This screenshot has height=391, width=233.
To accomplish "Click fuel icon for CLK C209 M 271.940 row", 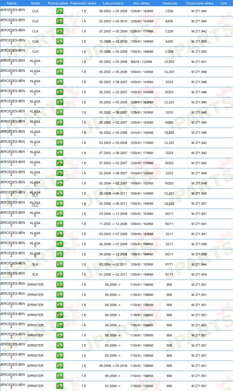I will [x=60, y=11].
